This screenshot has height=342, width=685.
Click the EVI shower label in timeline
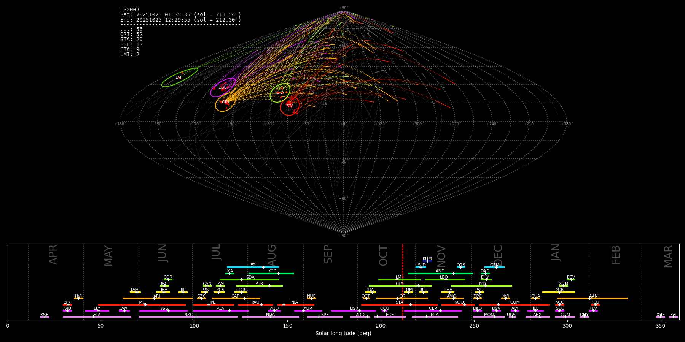(673, 315)
